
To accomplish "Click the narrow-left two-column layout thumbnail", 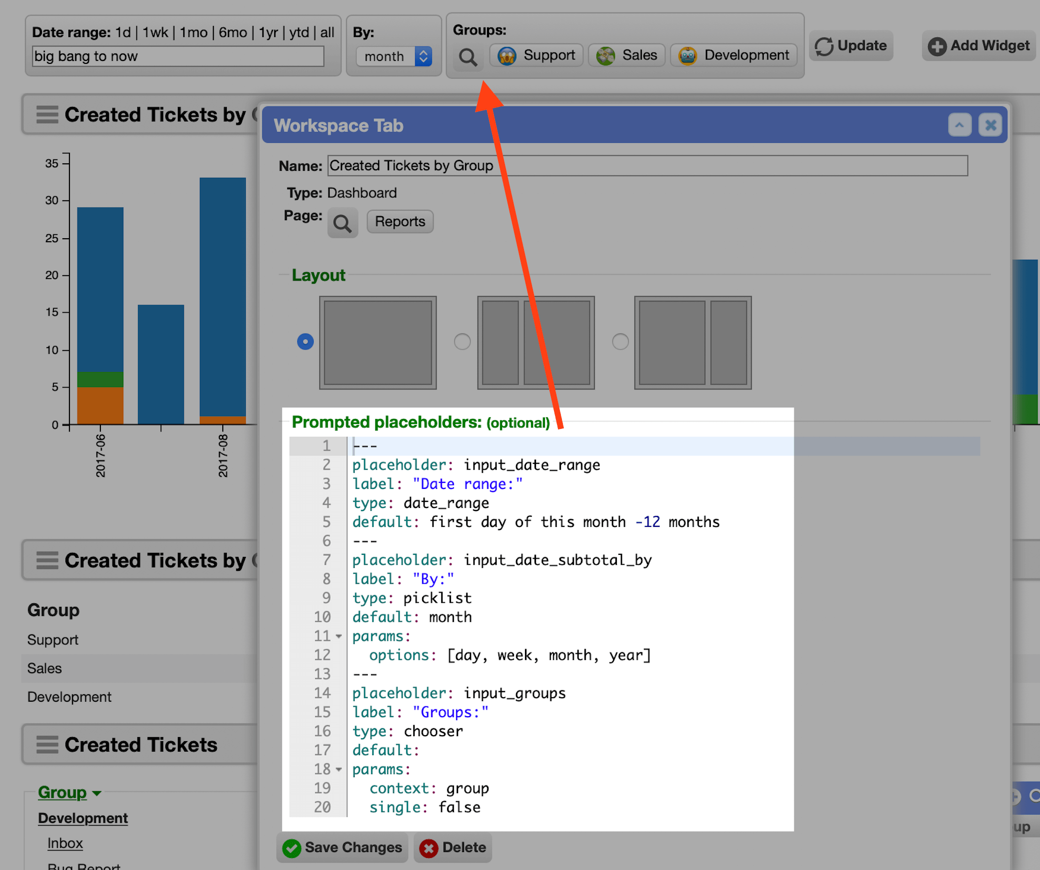I will point(536,343).
